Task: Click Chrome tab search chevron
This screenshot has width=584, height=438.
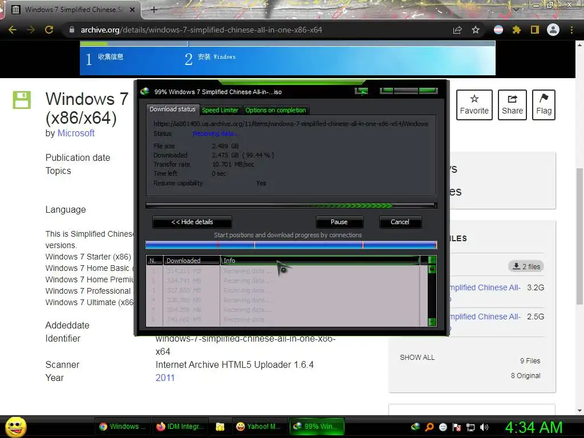Action: pyautogui.click(x=516, y=10)
